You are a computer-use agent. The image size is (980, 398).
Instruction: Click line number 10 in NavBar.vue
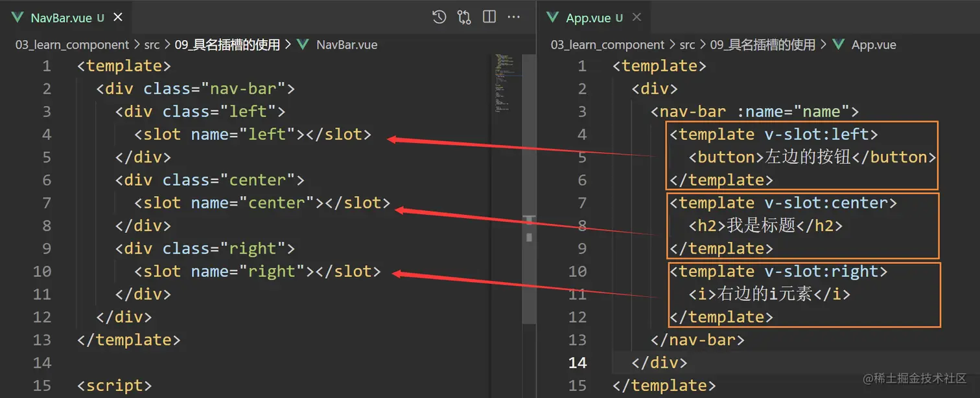click(x=42, y=271)
